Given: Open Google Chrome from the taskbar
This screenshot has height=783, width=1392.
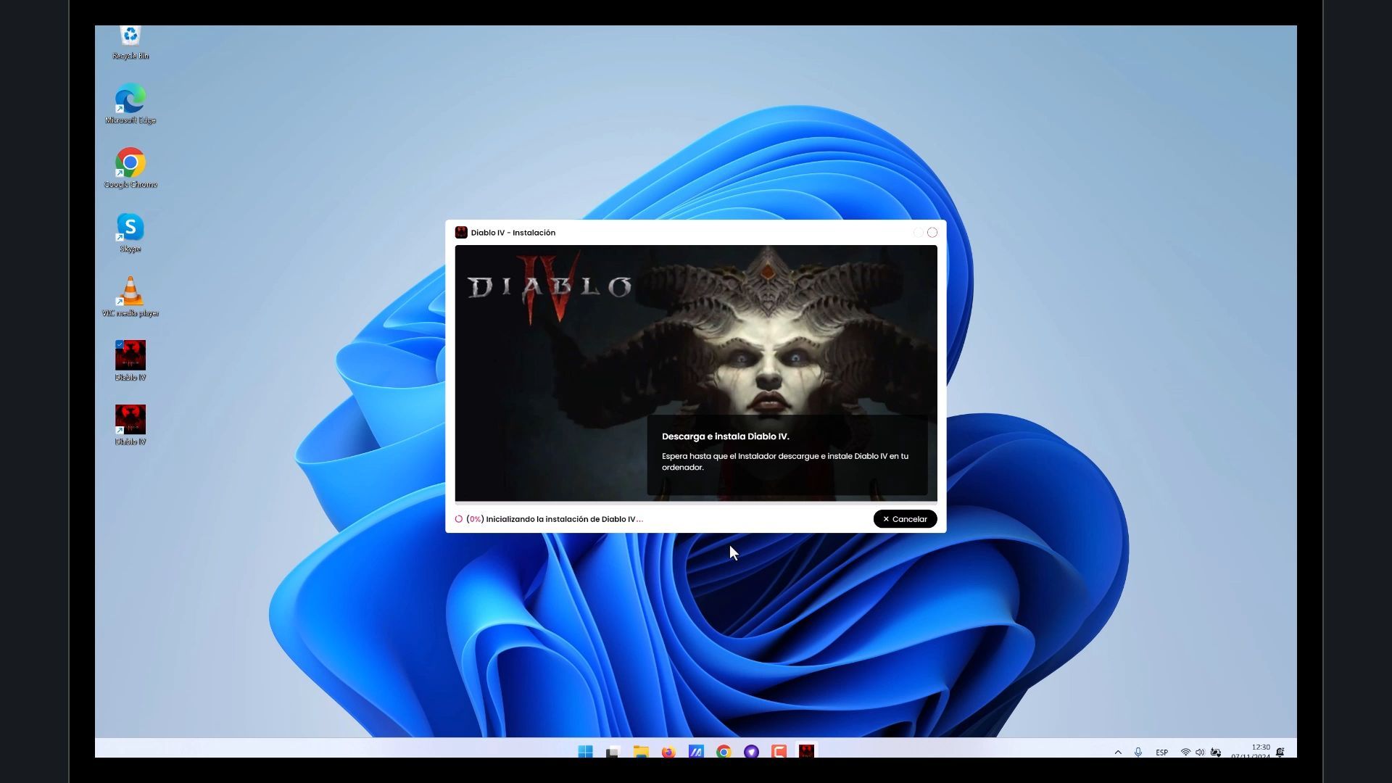Looking at the screenshot, I should 724,751.
